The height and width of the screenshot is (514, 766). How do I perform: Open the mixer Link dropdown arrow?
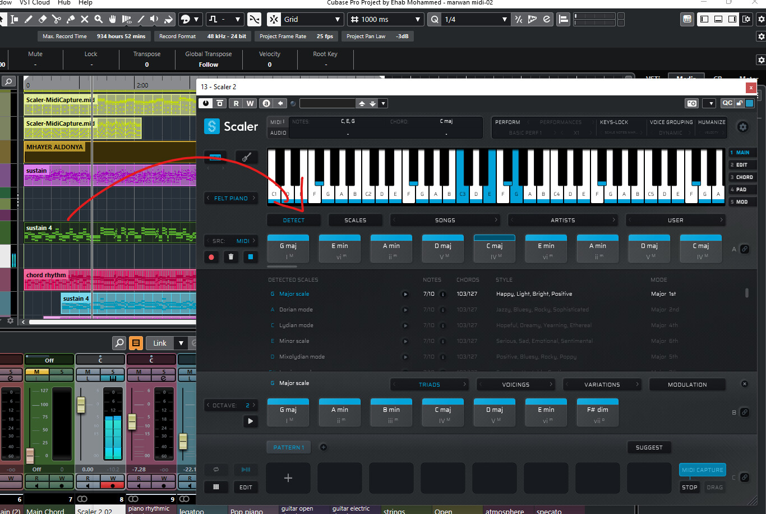(181, 343)
